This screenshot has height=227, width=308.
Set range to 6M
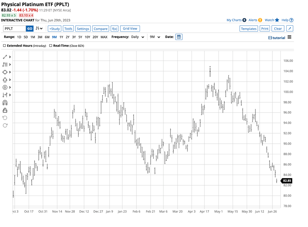pyautogui.click(x=47, y=37)
